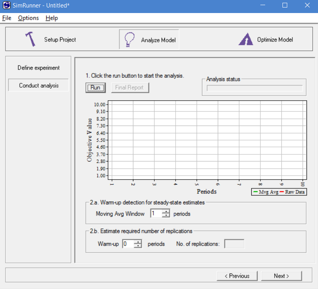Open the File menu
318x289 pixels.
click(7, 18)
